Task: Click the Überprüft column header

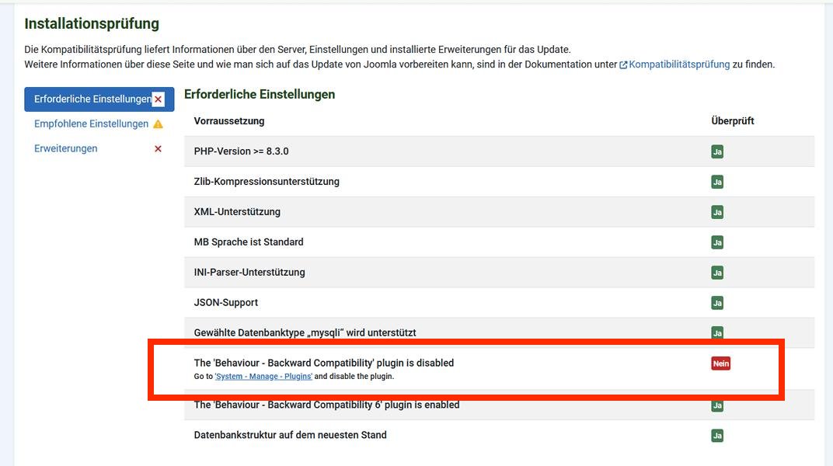Action: pyautogui.click(x=730, y=120)
